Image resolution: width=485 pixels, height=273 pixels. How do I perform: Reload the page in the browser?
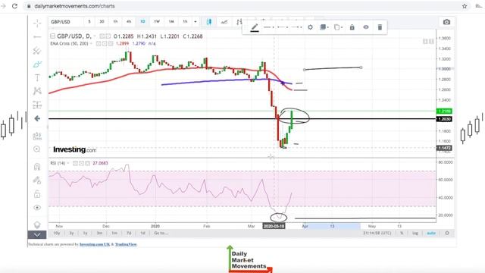[x=14, y=6]
